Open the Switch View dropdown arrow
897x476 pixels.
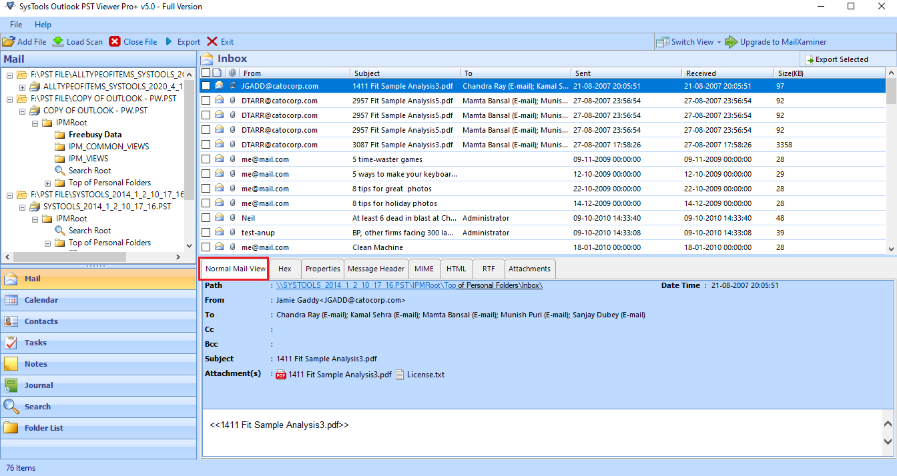pyautogui.click(x=719, y=42)
